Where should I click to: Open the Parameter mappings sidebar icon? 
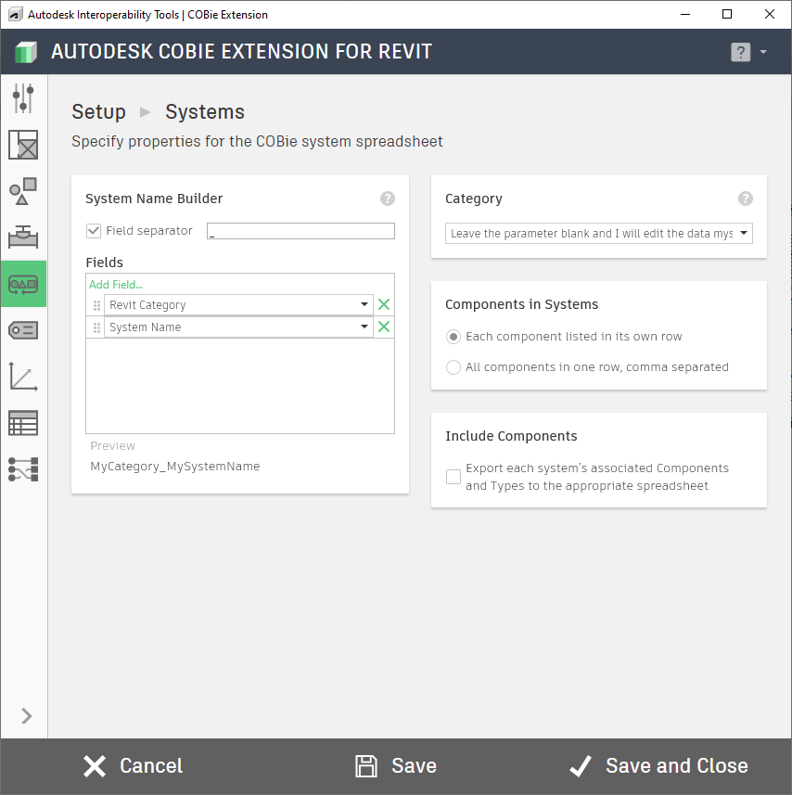(23, 469)
